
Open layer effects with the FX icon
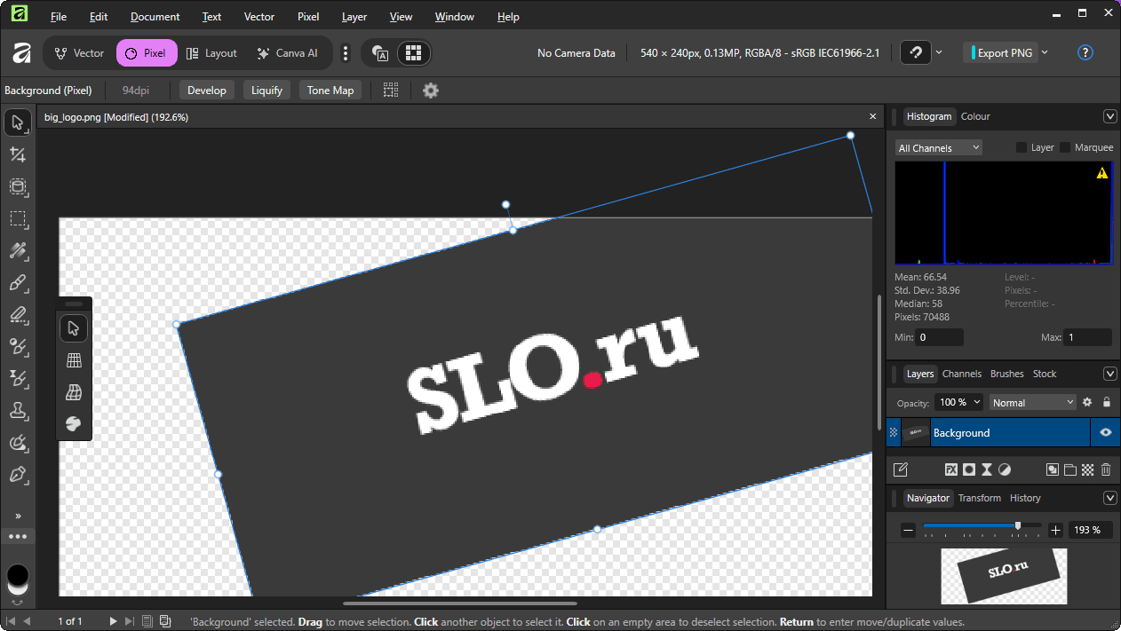coord(950,469)
